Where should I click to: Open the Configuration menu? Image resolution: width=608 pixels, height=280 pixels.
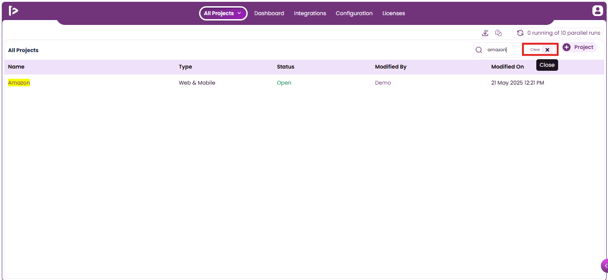click(354, 13)
